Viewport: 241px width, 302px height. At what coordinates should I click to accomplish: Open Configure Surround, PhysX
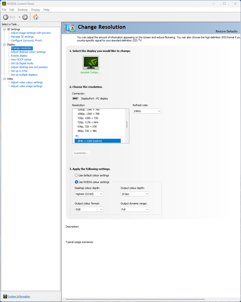[x=27, y=40]
